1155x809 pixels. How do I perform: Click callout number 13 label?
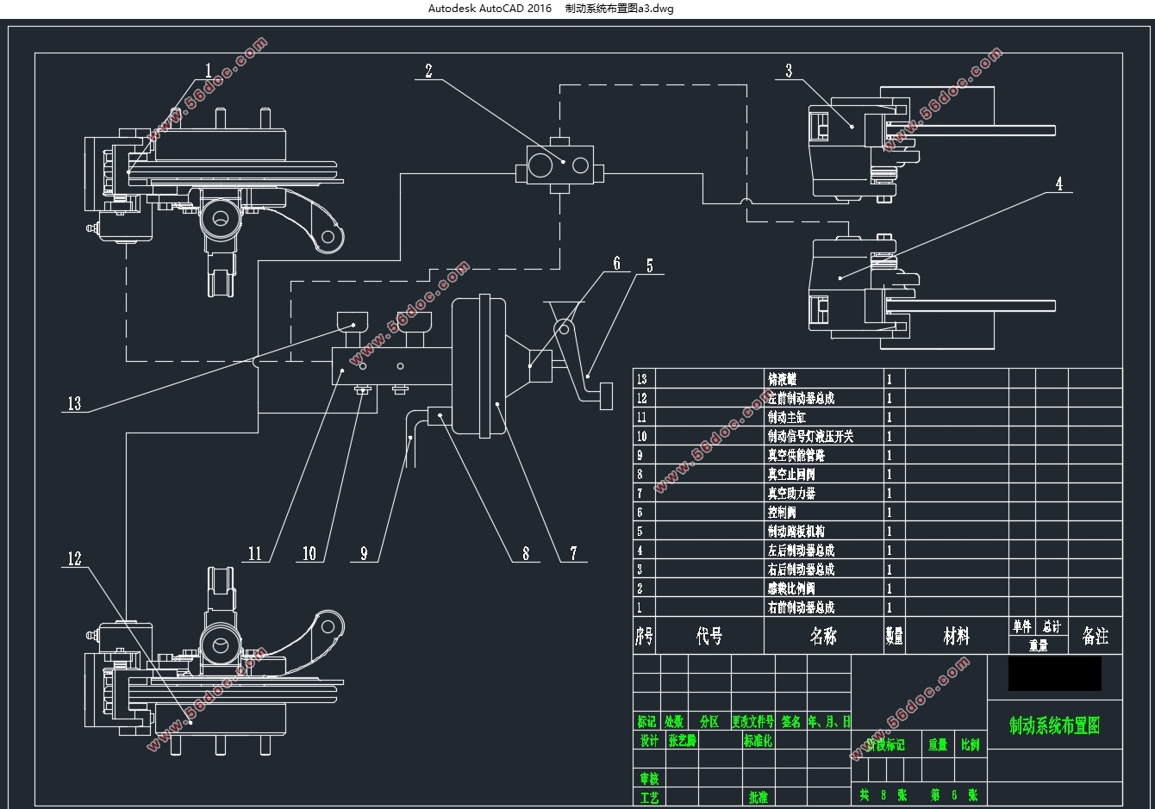(x=74, y=403)
